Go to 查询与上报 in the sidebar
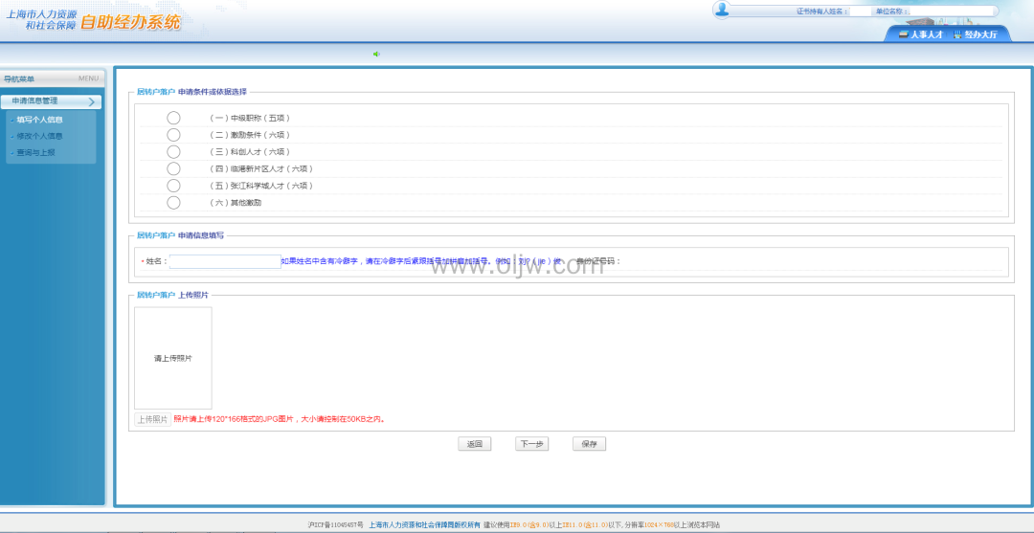 35,152
